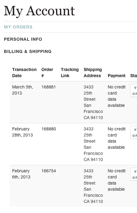Go to Personal Info section
The image size is (137, 213).
coord(23,39)
